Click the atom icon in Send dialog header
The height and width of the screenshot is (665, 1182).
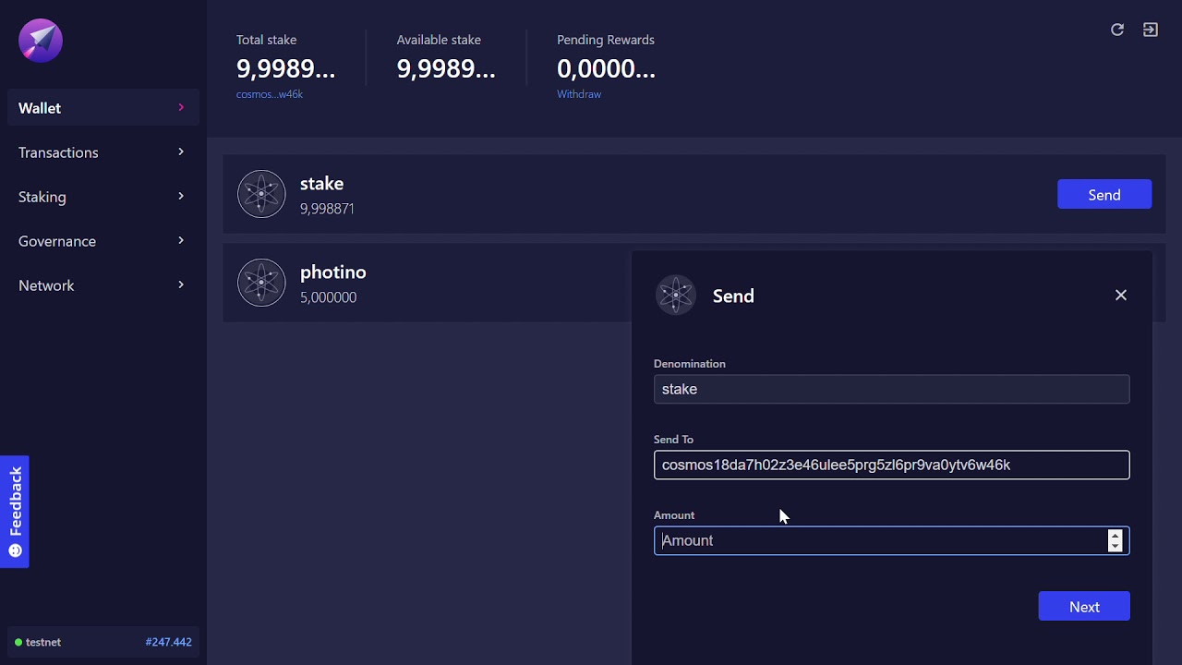(676, 296)
